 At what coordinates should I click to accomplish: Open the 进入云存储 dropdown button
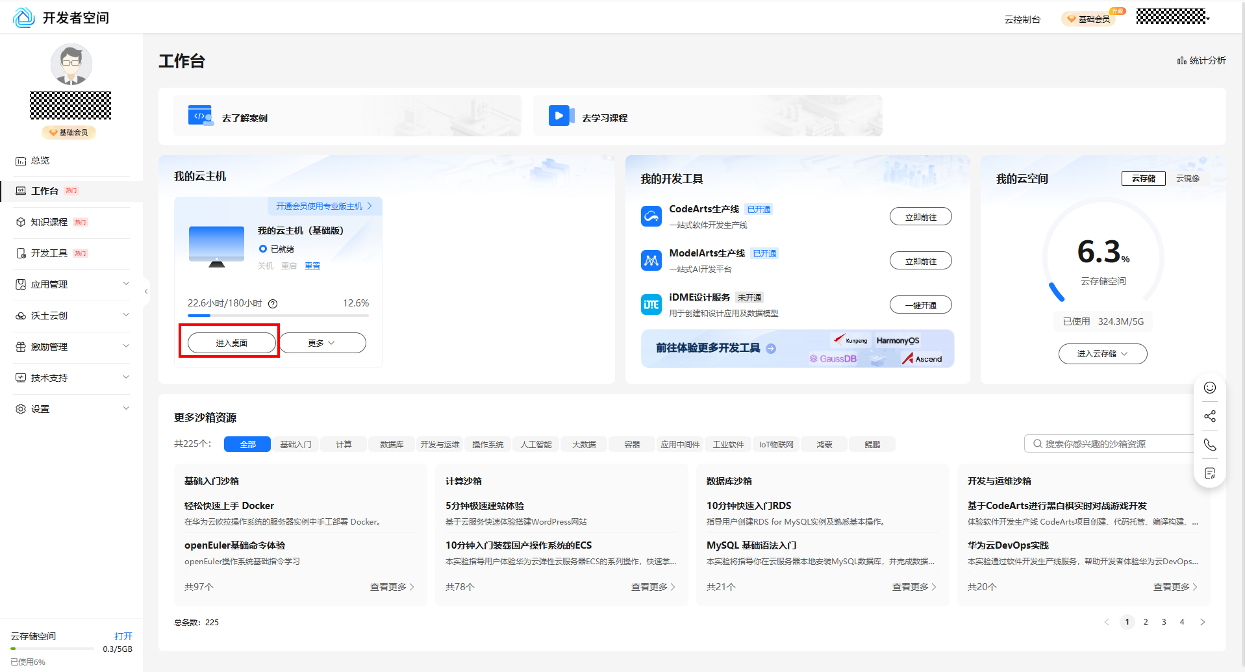point(1103,354)
